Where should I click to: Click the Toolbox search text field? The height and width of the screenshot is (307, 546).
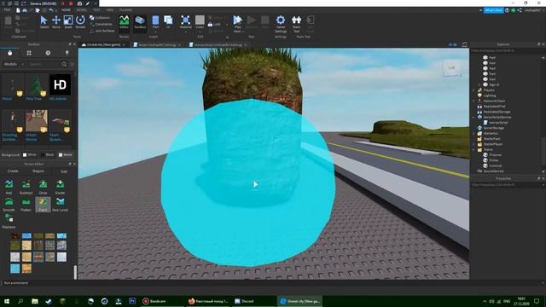tap(44, 65)
